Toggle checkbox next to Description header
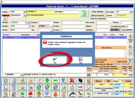135x98 pixels. click(x=35, y=35)
